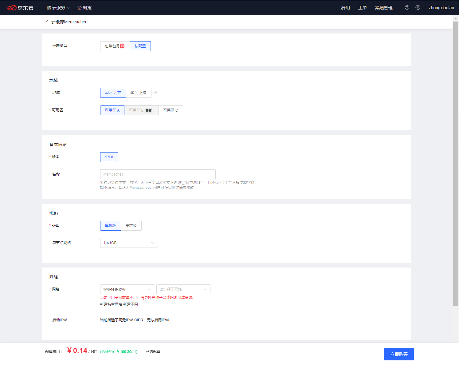Select 包年包月 billing type
Screen dimensions: 459x365
115,46
